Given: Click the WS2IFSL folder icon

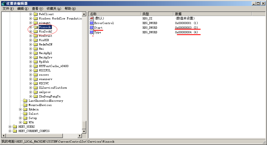Looking at the screenshot, I should coord(36,71).
